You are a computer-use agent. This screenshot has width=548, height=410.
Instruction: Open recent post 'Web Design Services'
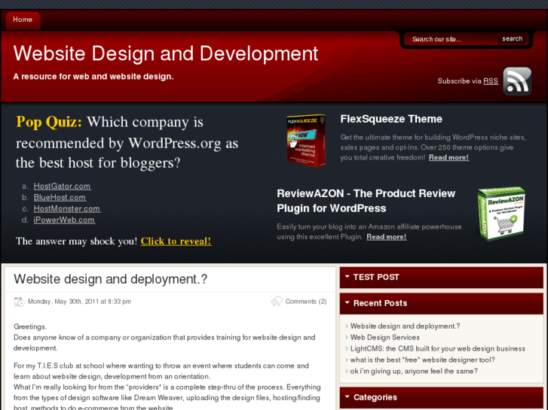pos(384,337)
